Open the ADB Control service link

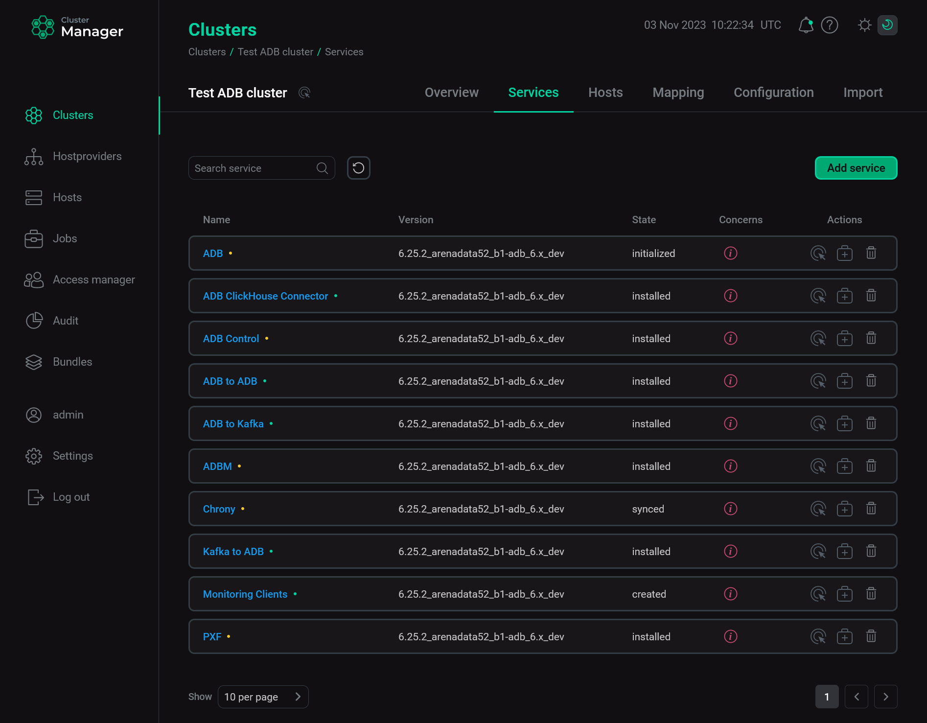click(231, 339)
